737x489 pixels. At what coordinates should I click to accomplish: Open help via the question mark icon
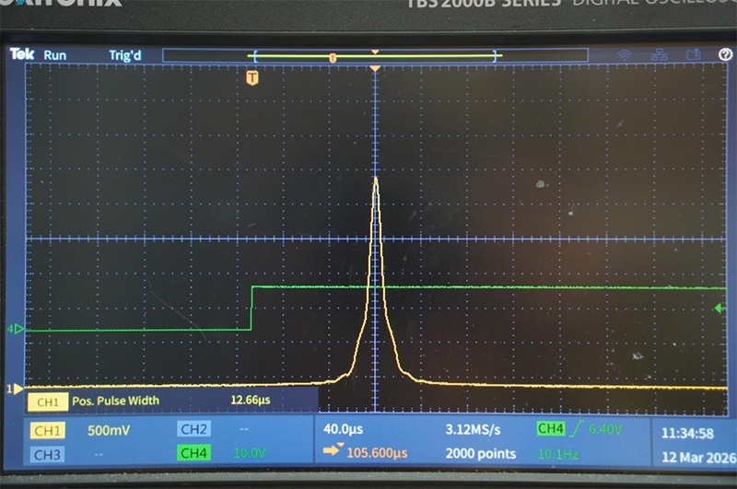pos(724,55)
